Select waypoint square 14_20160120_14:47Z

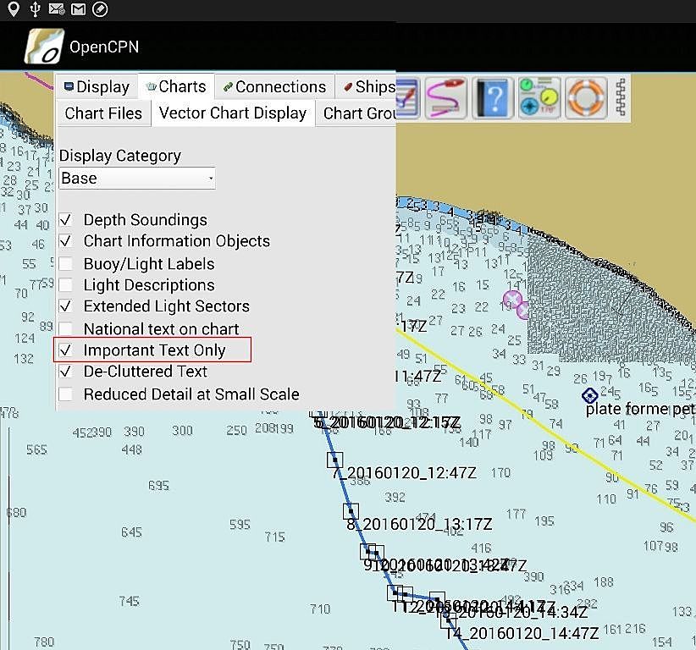tap(448, 620)
